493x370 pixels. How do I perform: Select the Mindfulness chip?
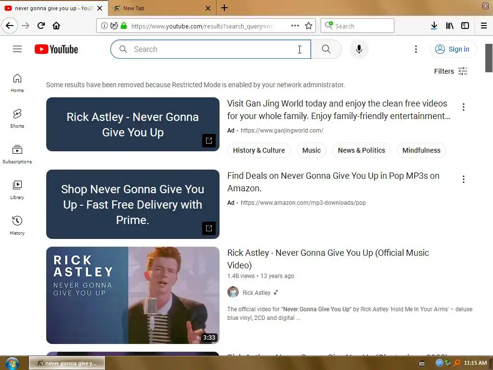pyautogui.click(x=421, y=150)
